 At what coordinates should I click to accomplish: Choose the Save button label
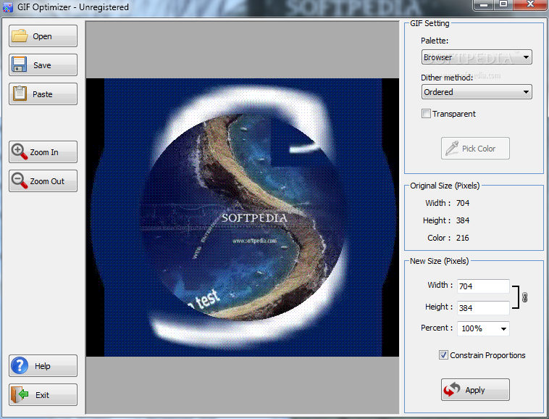coord(42,65)
